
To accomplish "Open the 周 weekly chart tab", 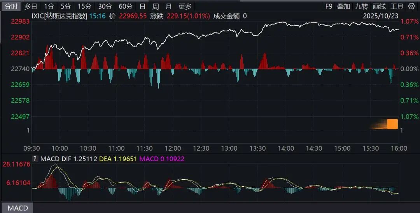I will [156, 6].
